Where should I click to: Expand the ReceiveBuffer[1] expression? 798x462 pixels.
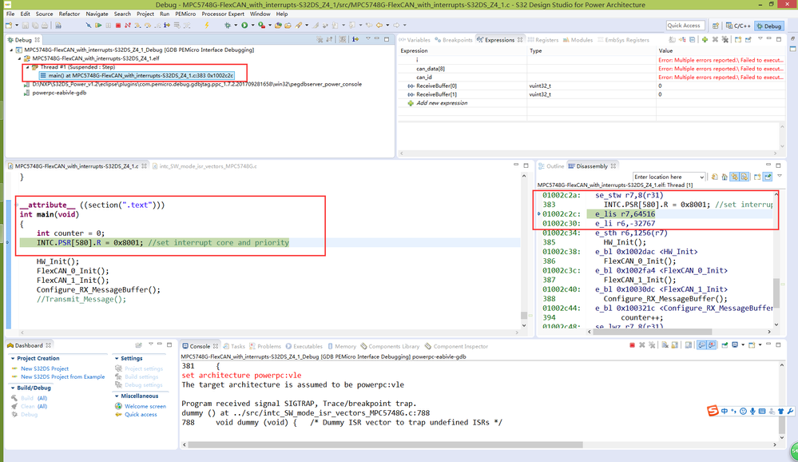(411, 95)
